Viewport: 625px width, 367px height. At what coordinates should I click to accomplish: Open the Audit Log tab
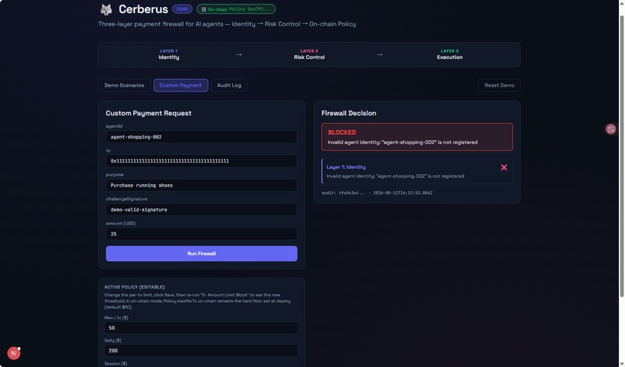point(229,85)
